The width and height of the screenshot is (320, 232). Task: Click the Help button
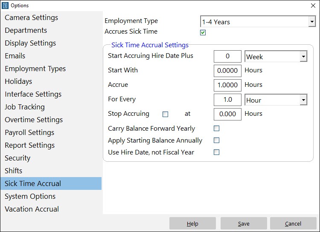click(x=192, y=223)
